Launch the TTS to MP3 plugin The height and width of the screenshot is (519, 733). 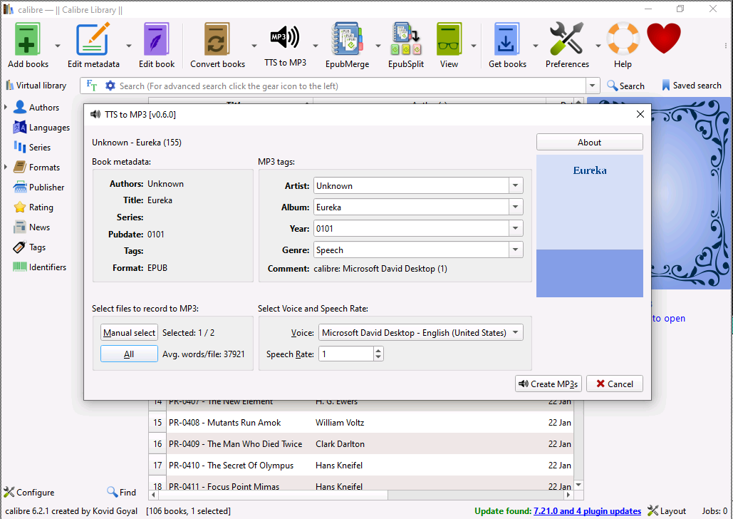(x=285, y=38)
